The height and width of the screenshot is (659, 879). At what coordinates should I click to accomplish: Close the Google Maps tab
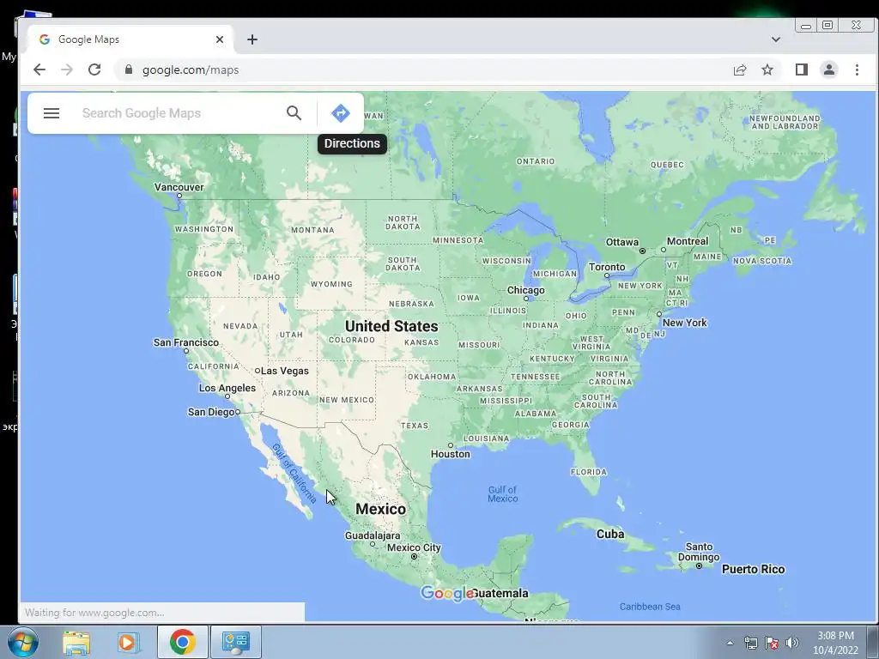[220, 39]
